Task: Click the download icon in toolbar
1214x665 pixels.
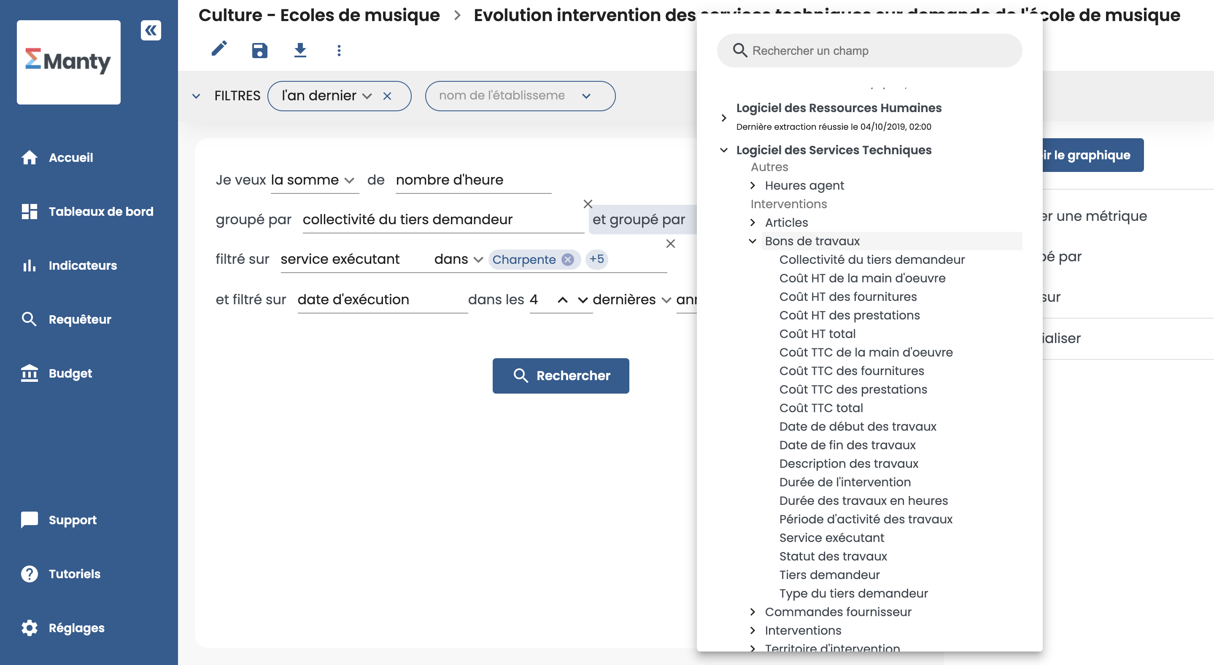Action: (x=300, y=50)
